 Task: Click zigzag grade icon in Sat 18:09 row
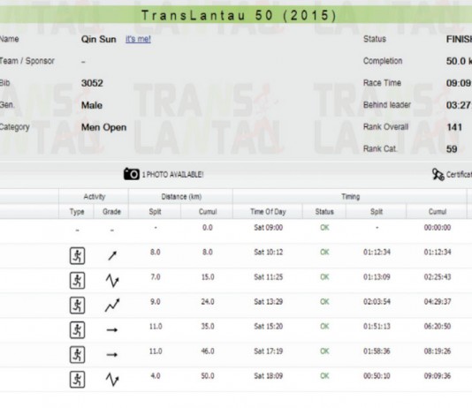point(112,380)
